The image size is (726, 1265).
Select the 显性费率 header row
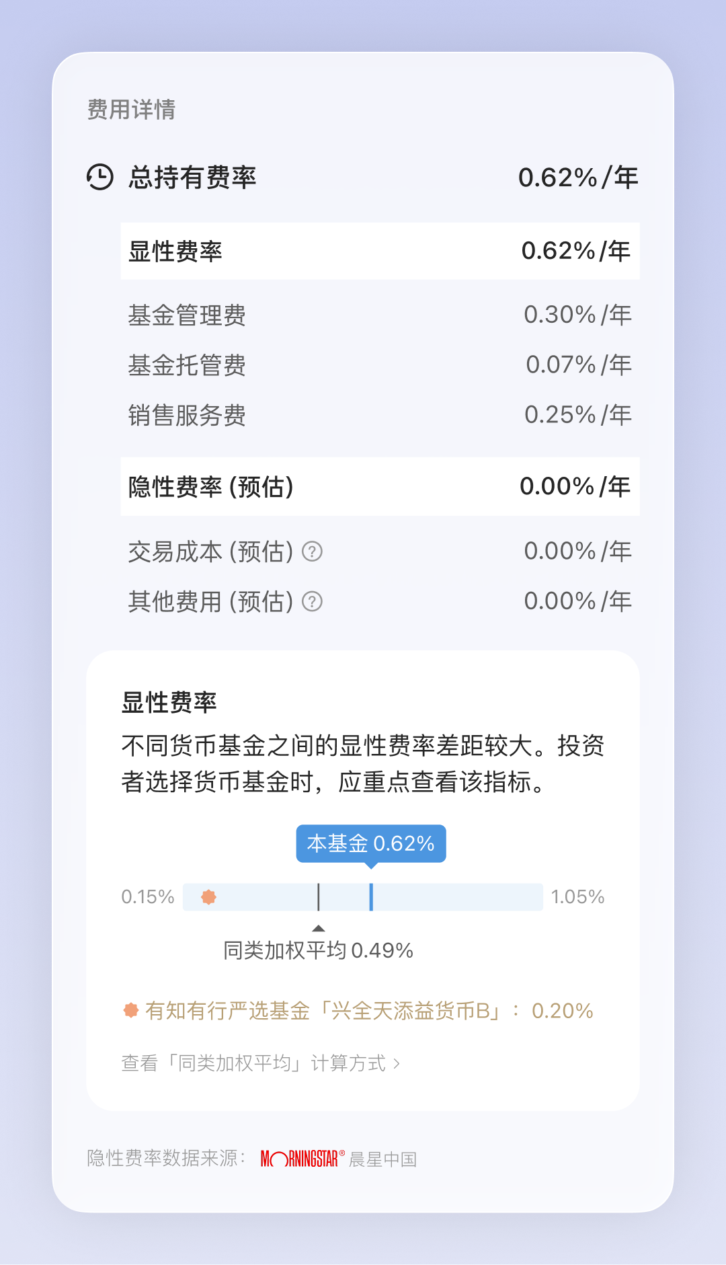[x=380, y=251]
